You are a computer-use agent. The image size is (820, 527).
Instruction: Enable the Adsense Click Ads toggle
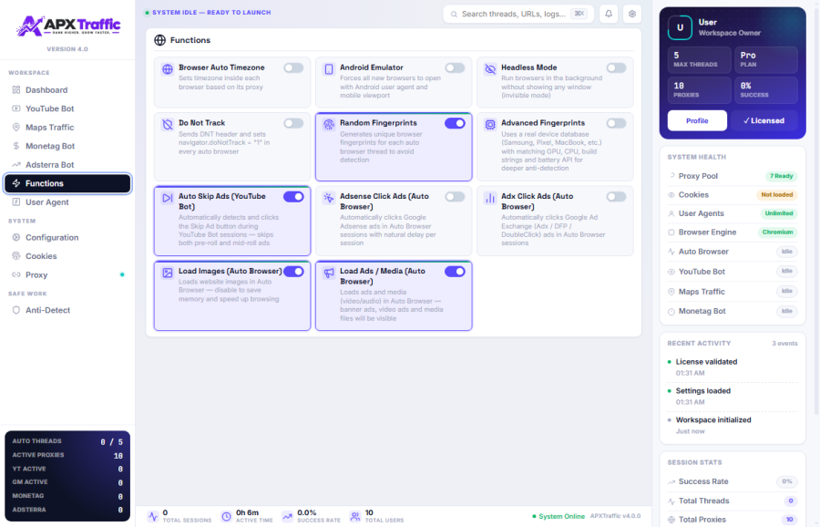tap(455, 197)
